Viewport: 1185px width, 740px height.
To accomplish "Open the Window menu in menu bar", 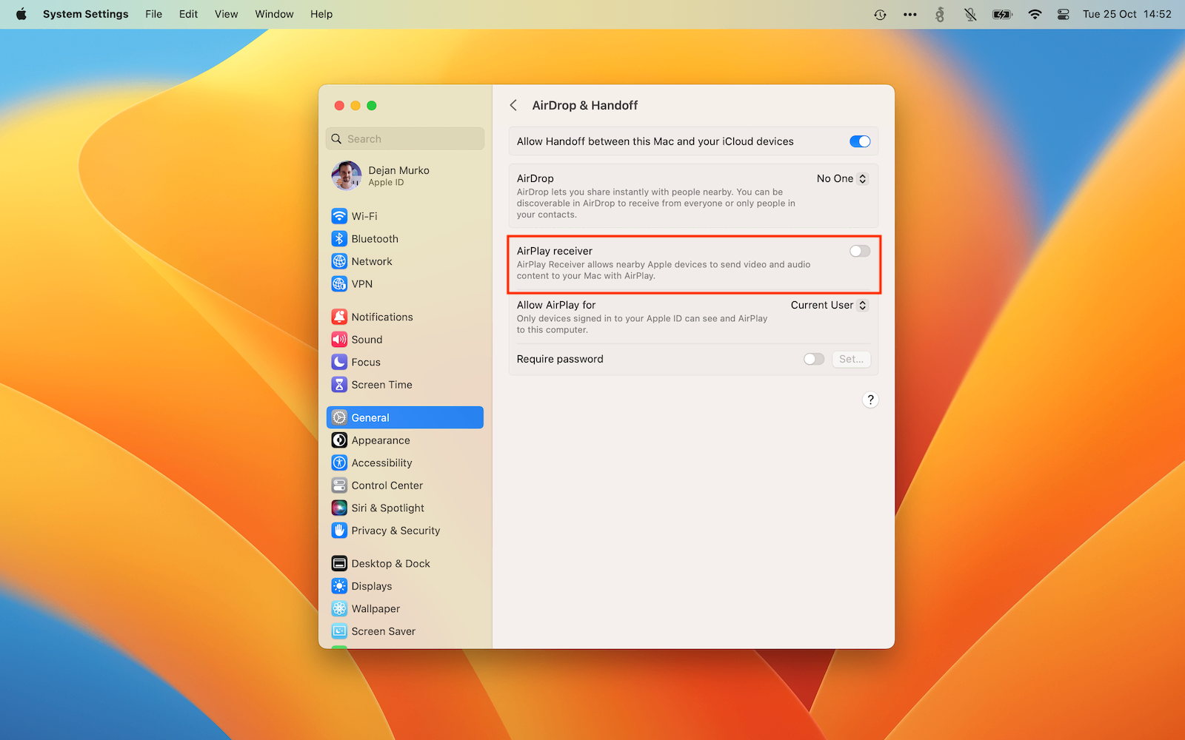I will click(x=274, y=14).
